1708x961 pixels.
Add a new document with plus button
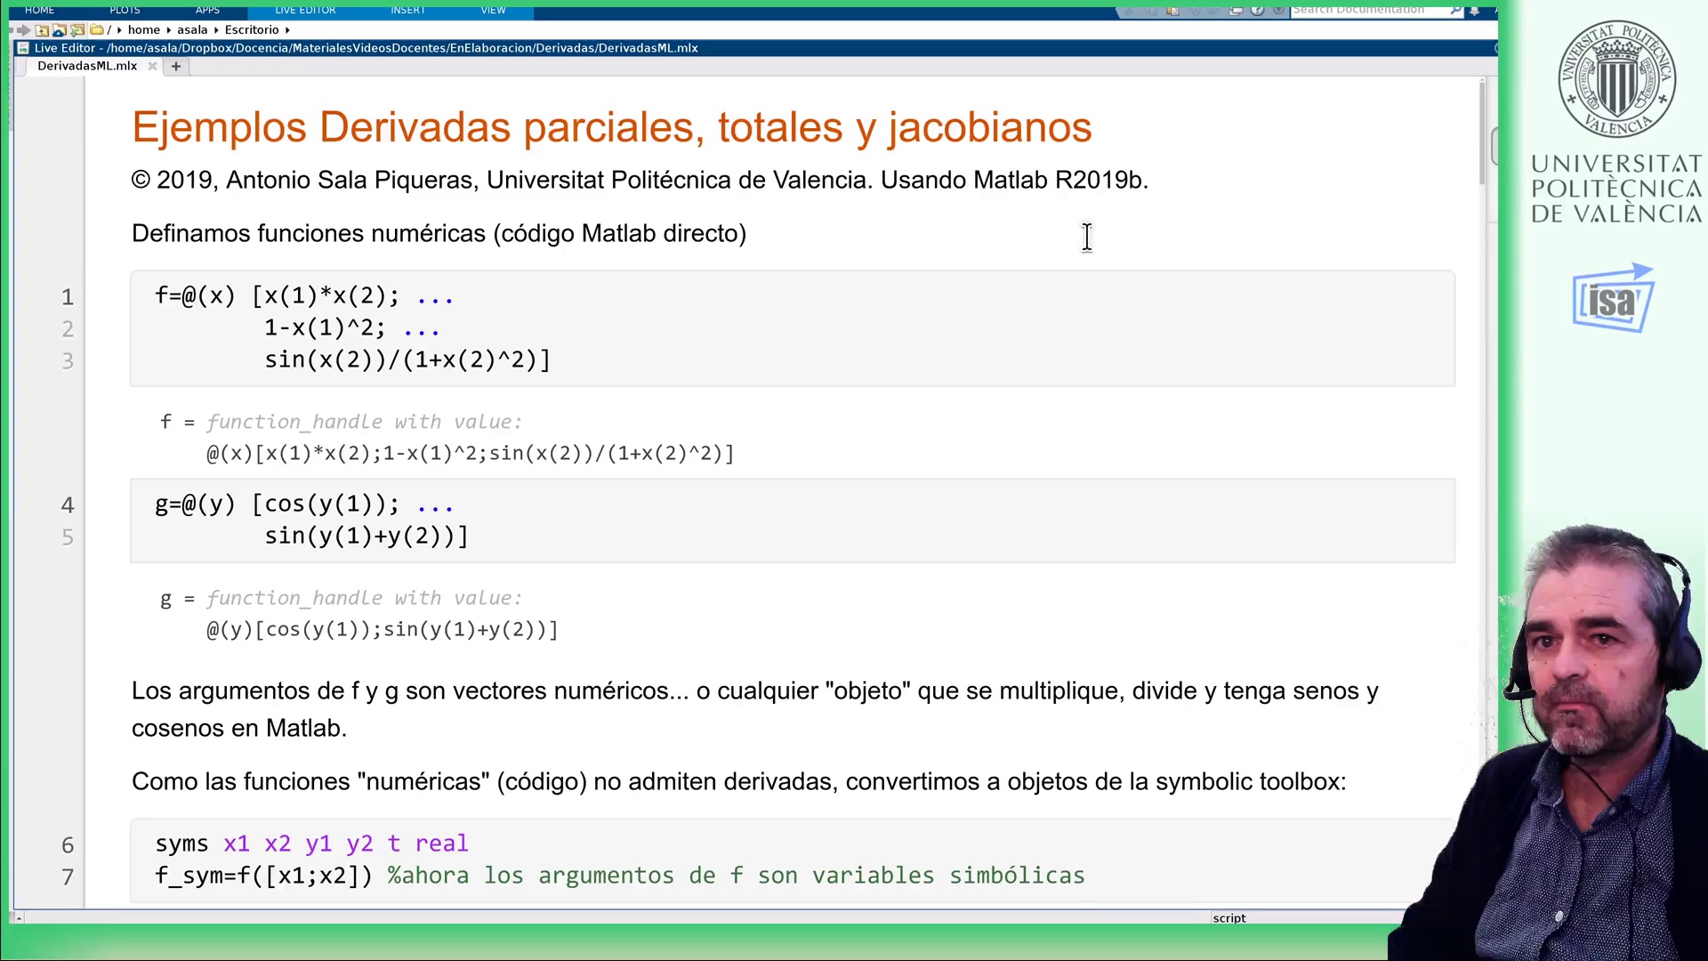(176, 66)
